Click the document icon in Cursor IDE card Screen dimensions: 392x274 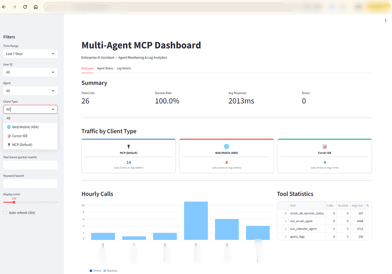[325, 146]
